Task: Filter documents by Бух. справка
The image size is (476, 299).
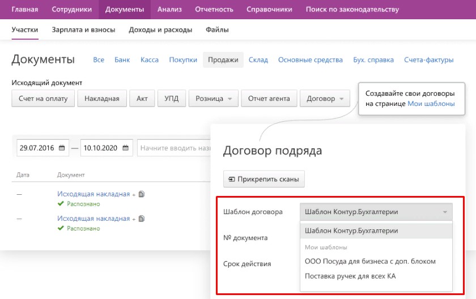Action: click(x=373, y=59)
